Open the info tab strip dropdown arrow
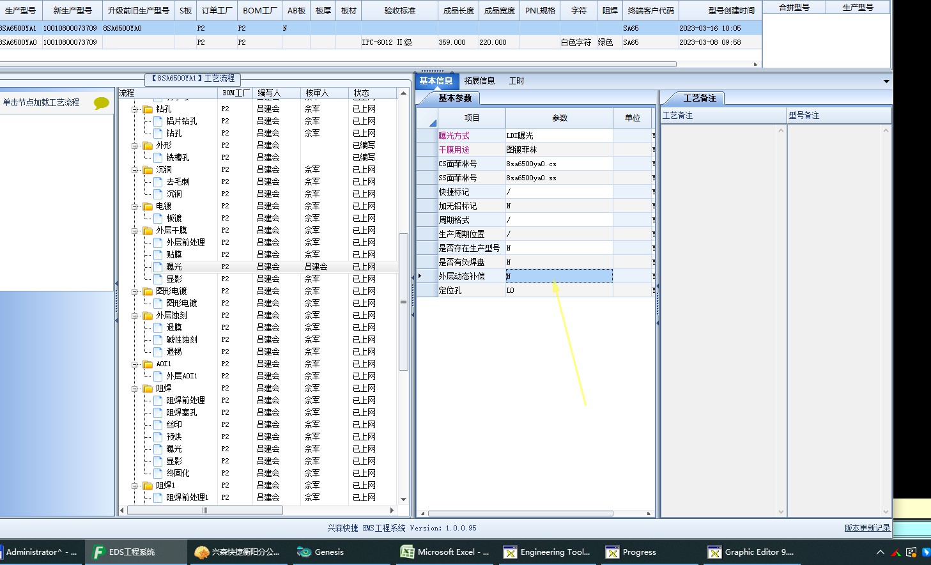Image resolution: width=931 pixels, height=565 pixels. (x=886, y=81)
